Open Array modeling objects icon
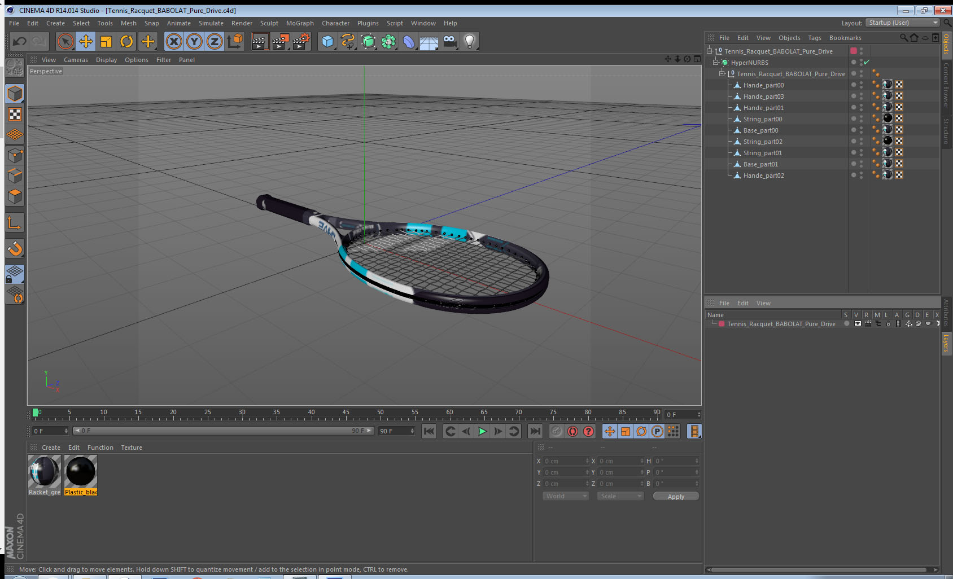Screen dimensions: 953x579 388,41
